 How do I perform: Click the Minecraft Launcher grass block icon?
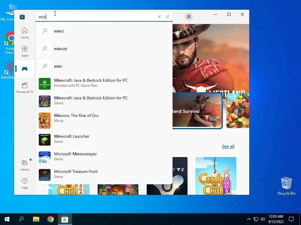coord(45,140)
